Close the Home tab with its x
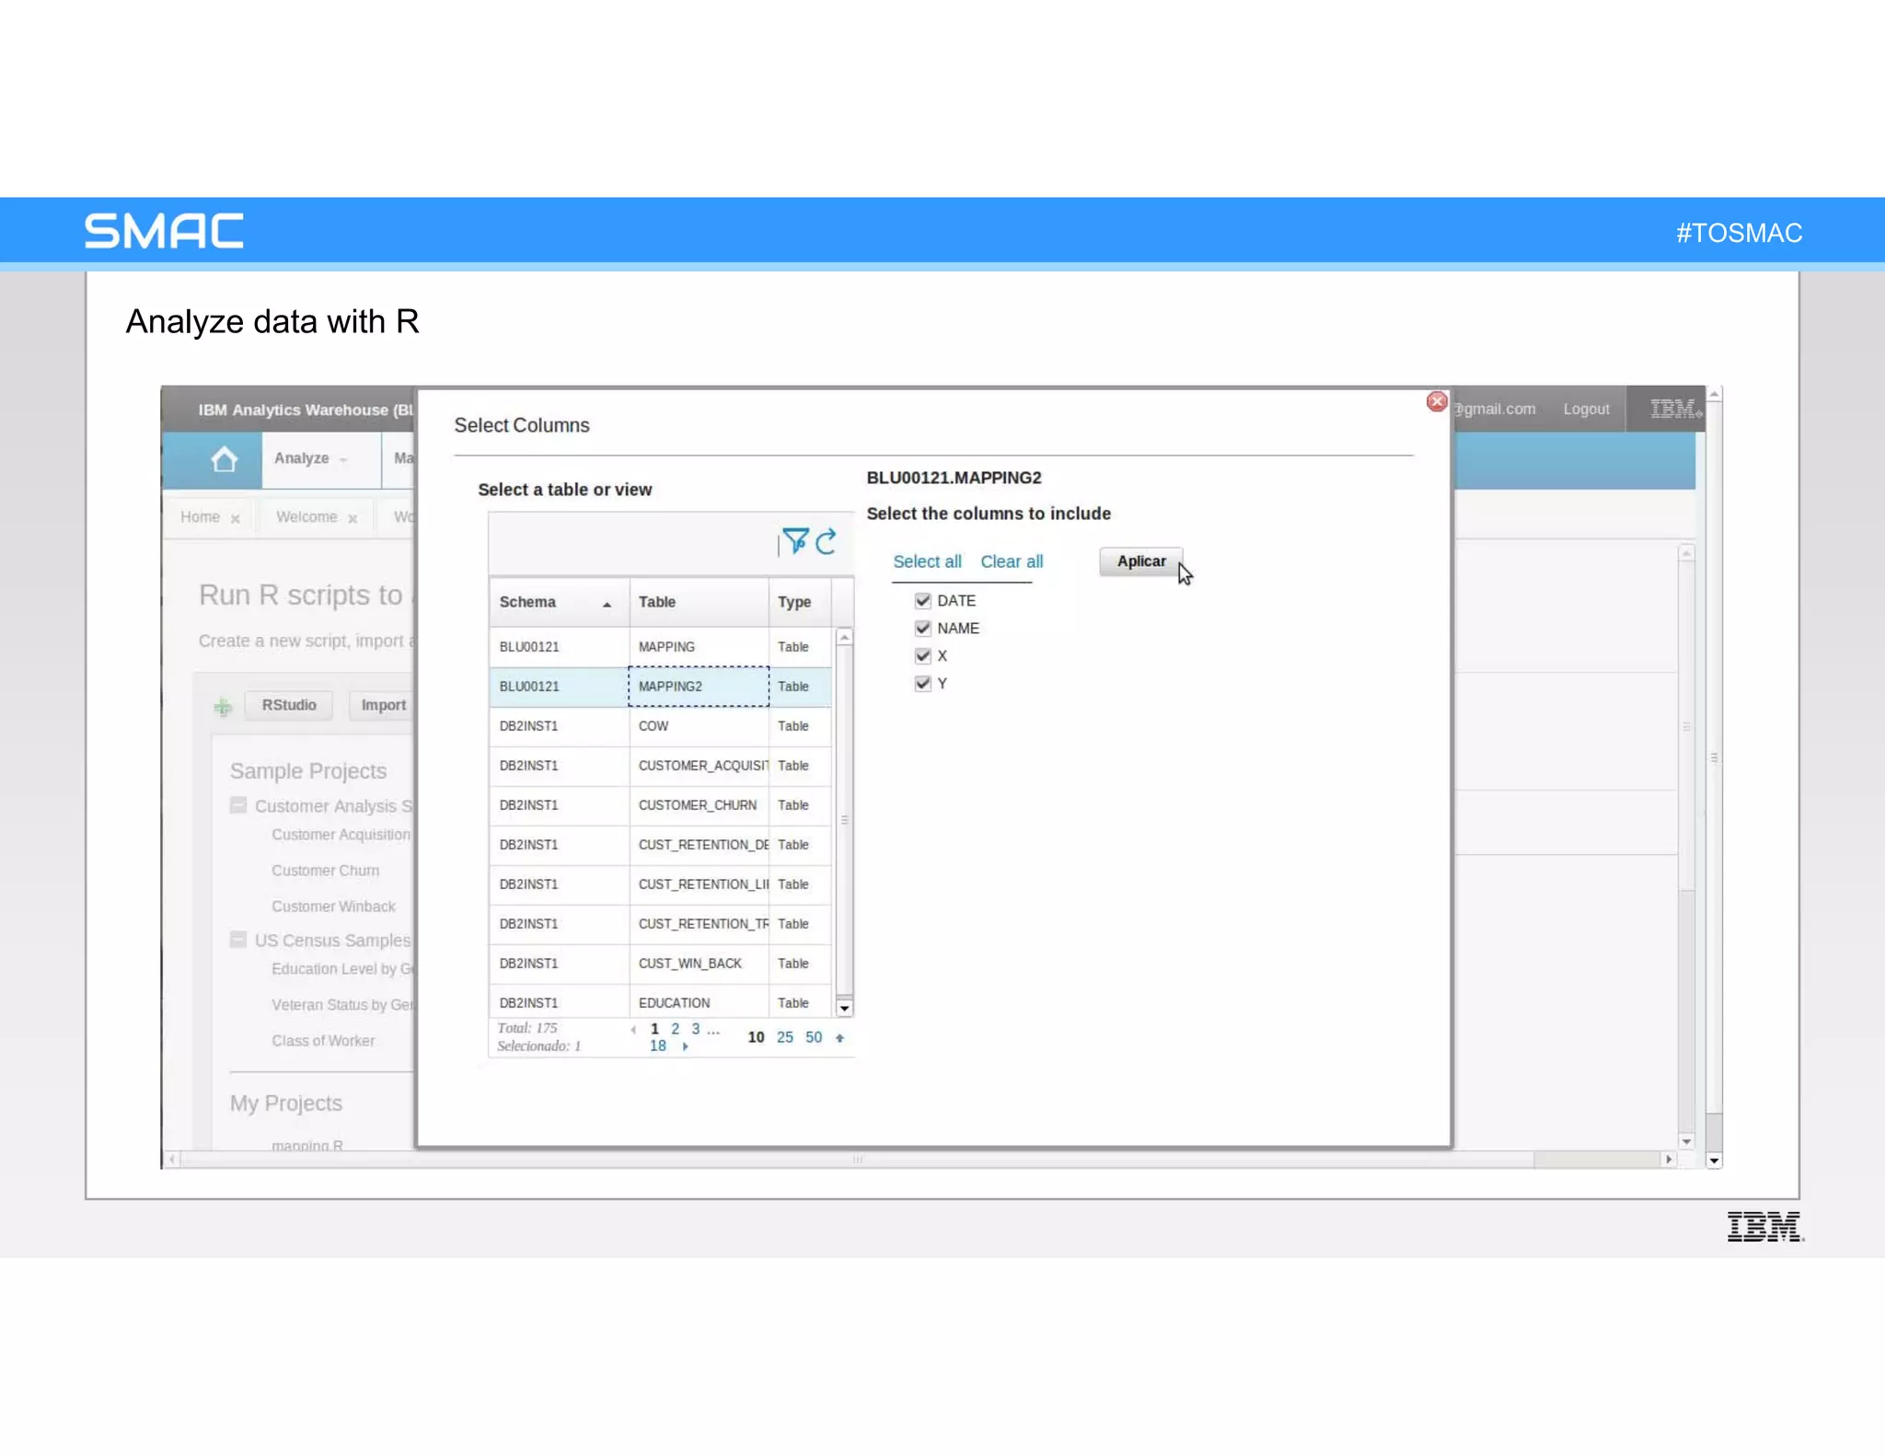The image size is (1885, 1456). pyautogui.click(x=236, y=519)
